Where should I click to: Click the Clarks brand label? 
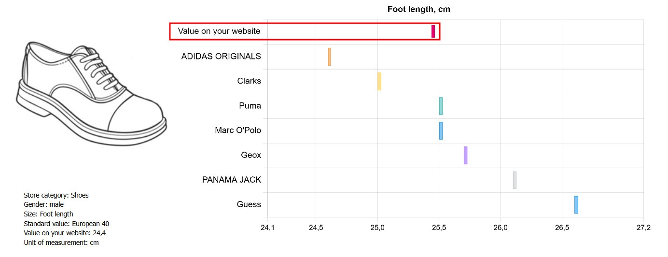(x=249, y=81)
